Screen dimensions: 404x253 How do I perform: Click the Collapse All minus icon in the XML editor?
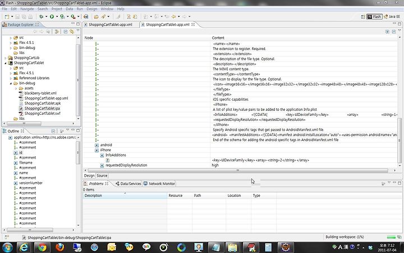pos(394,31)
